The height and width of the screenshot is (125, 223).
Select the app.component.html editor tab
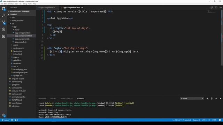coord(72,8)
